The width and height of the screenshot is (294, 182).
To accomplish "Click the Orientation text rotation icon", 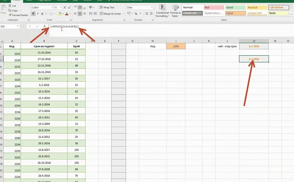I will [91, 8].
